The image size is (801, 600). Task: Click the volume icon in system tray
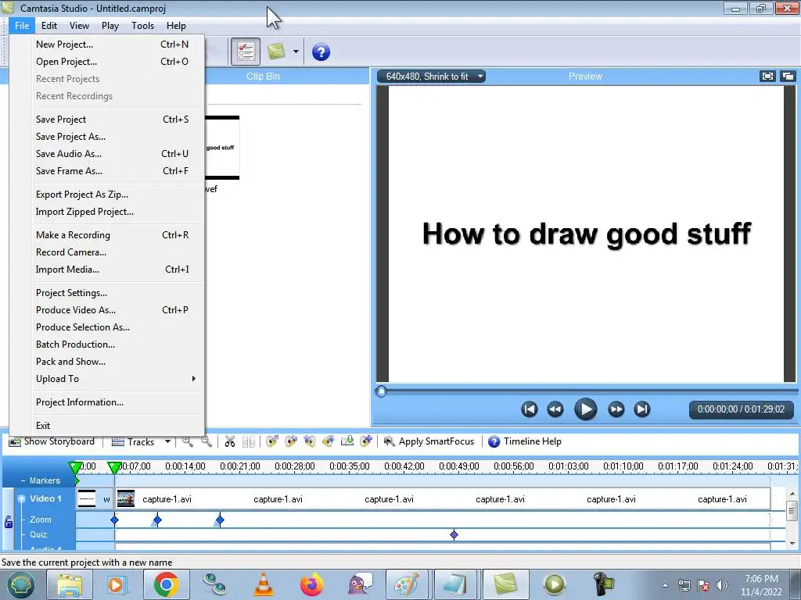(x=721, y=585)
